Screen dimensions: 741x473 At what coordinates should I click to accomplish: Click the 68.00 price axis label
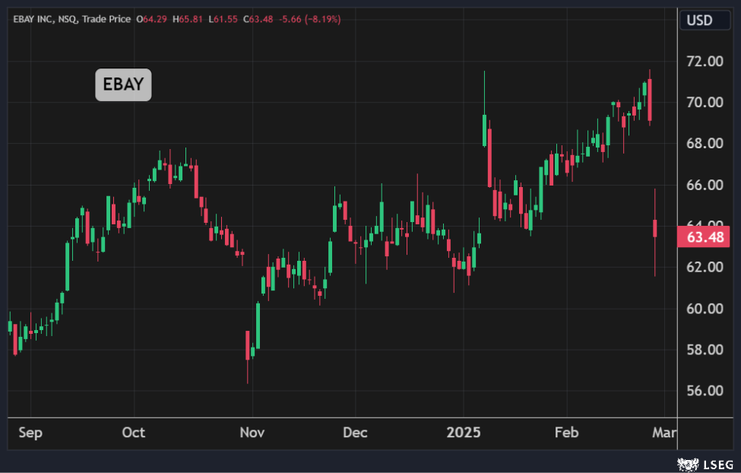pyautogui.click(x=704, y=144)
